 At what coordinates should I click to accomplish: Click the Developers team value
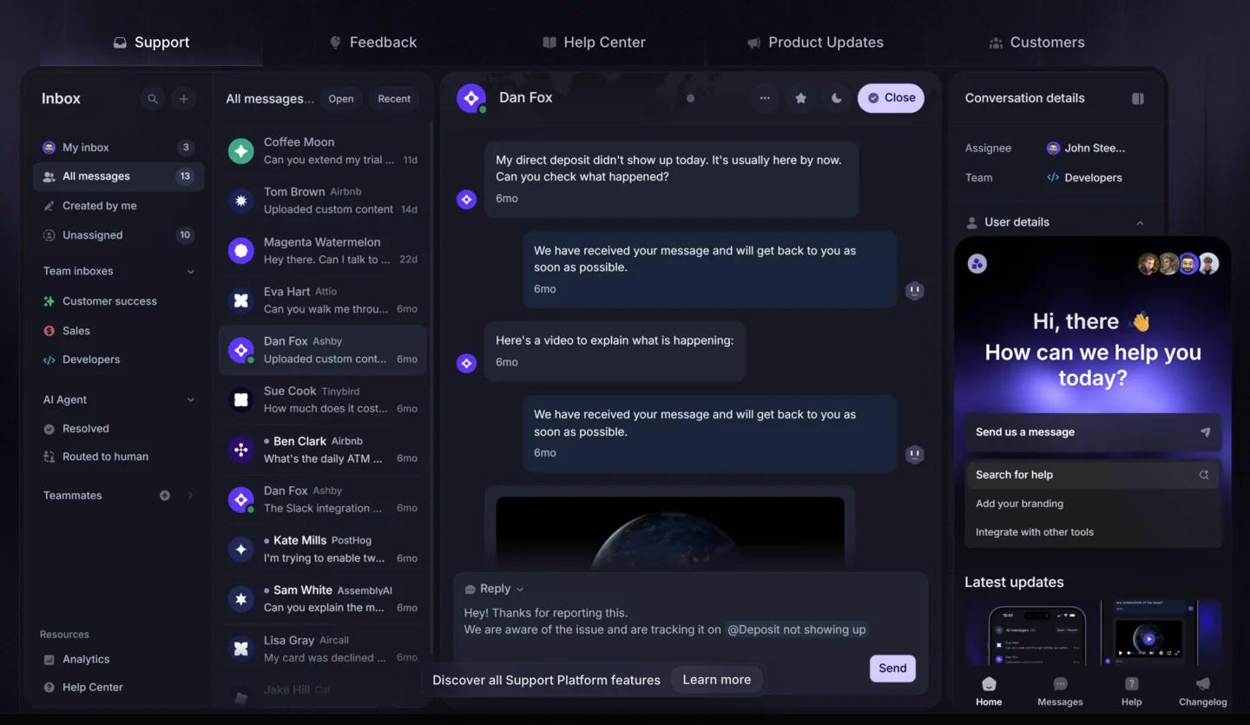1084,178
